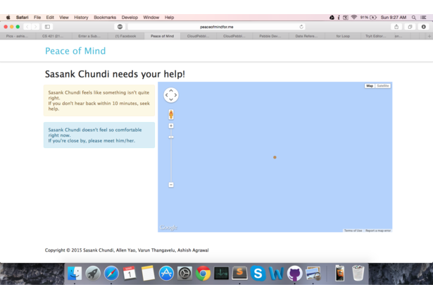The height and width of the screenshot is (299, 433).
Task: Click the Sun 9:27 AM clock
Action: tap(394, 17)
